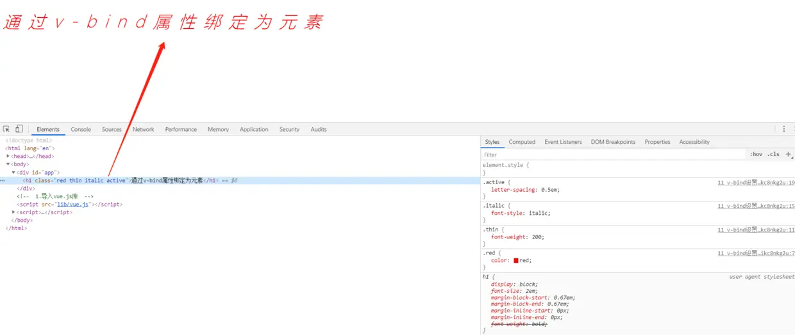
Task: Collapse the body element node
Action: (8, 164)
